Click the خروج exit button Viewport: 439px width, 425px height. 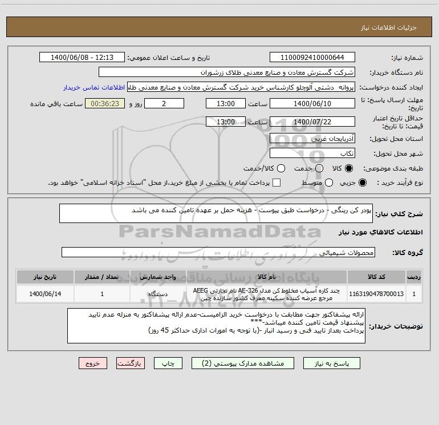(x=93, y=363)
